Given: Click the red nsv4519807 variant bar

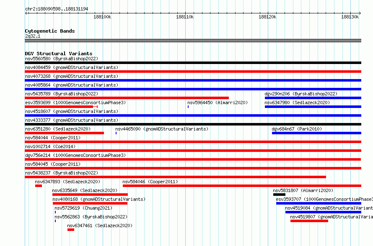Looking at the screenshot, I should click(x=309, y=221).
